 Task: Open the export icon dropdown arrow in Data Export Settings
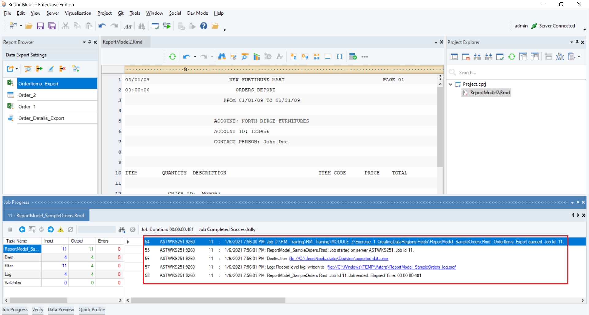point(17,69)
